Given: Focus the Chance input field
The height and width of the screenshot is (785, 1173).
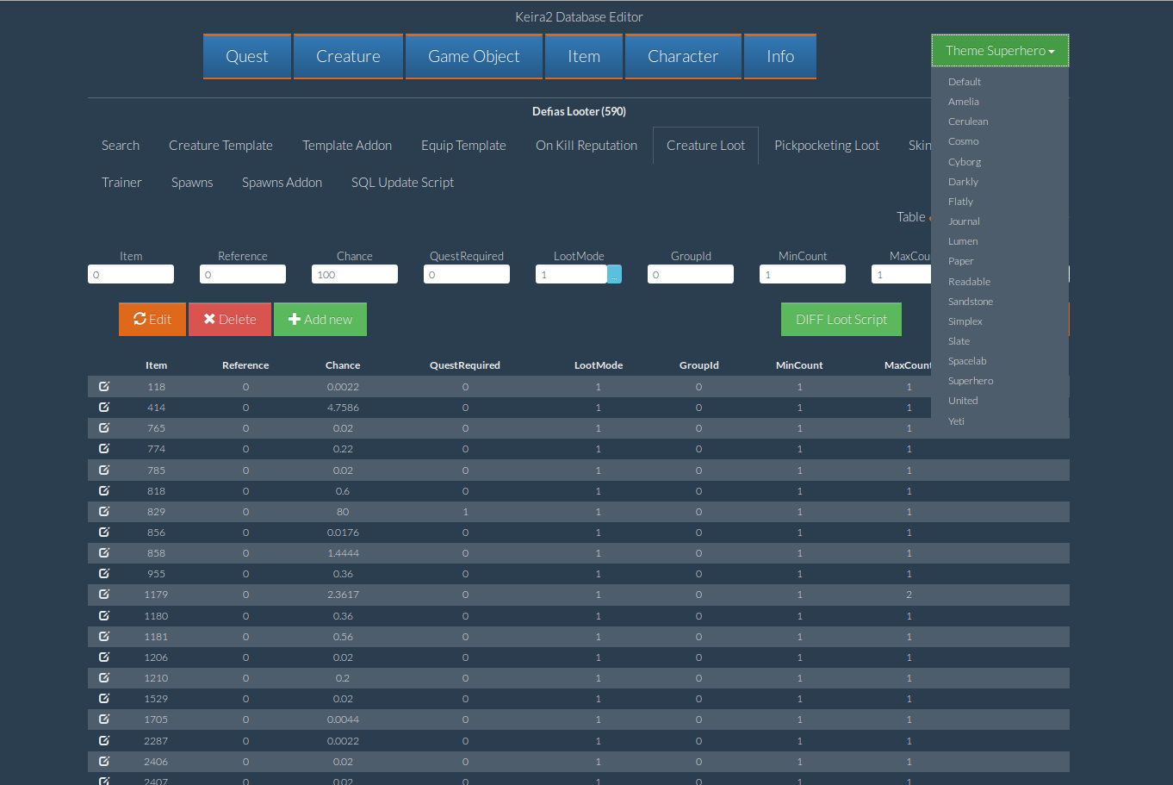Looking at the screenshot, I should (x=355, y=274).
